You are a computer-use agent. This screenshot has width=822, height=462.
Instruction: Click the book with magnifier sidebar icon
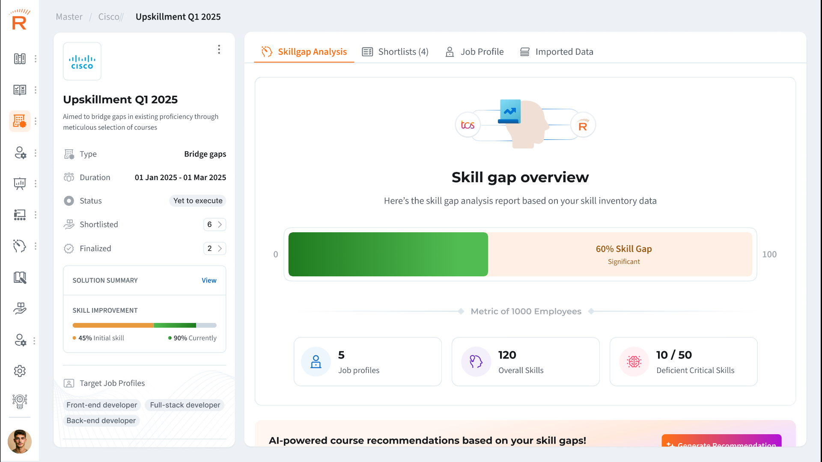20,278
